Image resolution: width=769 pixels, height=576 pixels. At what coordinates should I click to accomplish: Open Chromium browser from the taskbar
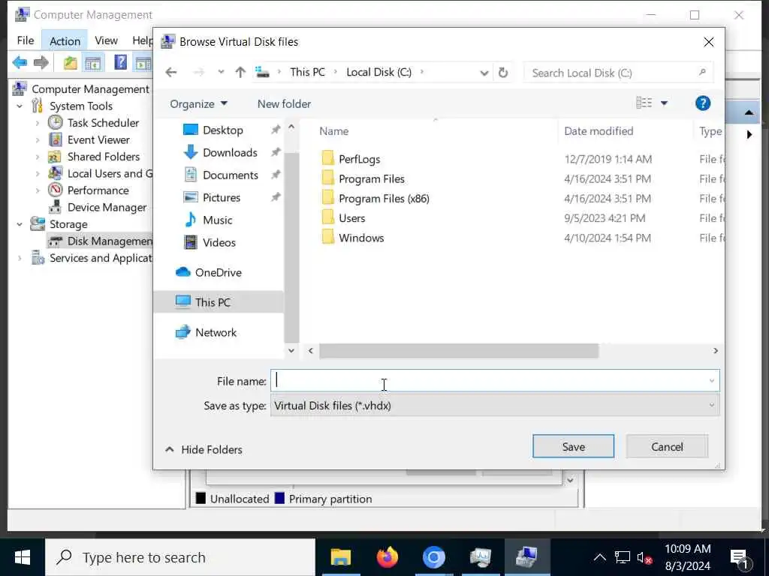point(433,558)
